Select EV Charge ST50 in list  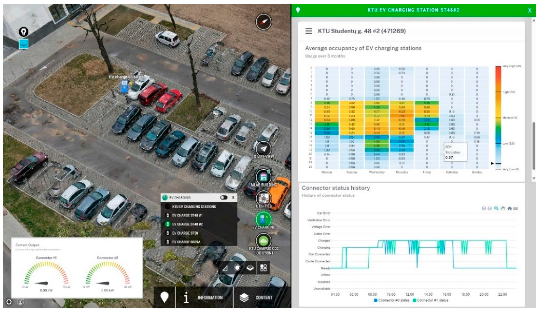coord(185,233)
